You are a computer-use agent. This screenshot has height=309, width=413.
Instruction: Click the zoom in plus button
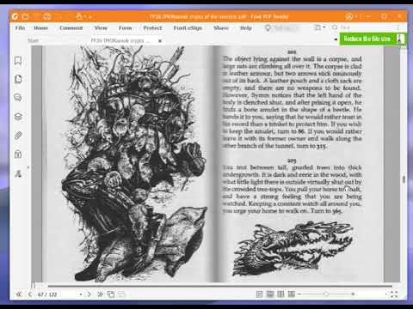click(353, 294)
